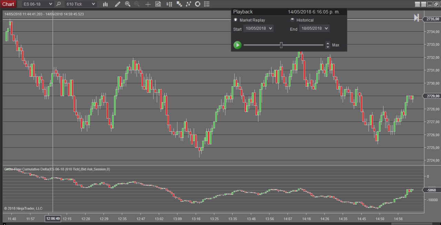This screenshot has width=441, height=225.
Task: Select the Market Replay radio button
Action: (x=236, y=20)
